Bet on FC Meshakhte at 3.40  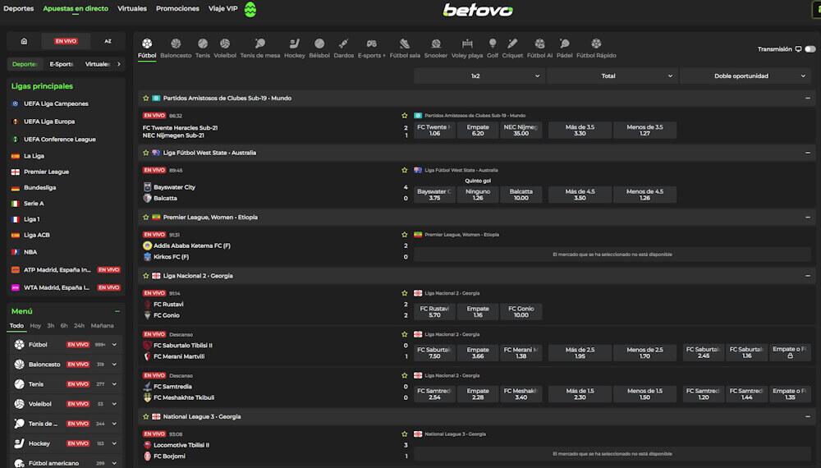click(521, 393)
